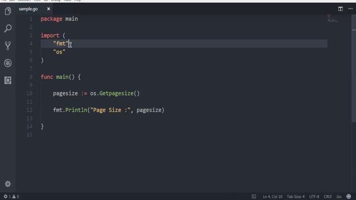Click the status bar icon left of Ln 4
This screenshot has height=200, width=356.
coord(254,196)
